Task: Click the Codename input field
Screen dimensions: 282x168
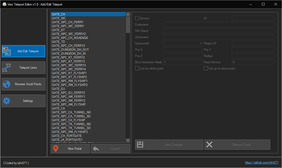Action: pos(218,25)
